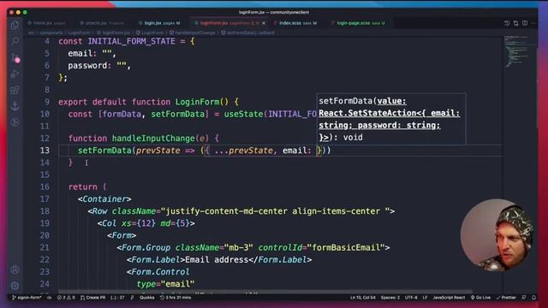Click Create PR in status bar

click(93, 298)
